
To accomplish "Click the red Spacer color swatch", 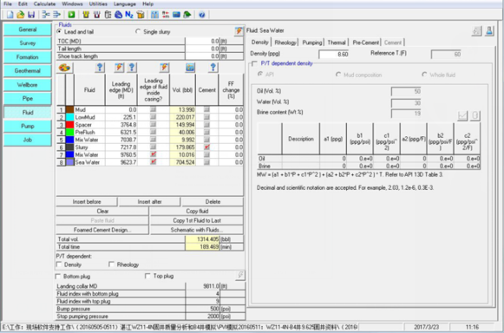I will [69, 125].
